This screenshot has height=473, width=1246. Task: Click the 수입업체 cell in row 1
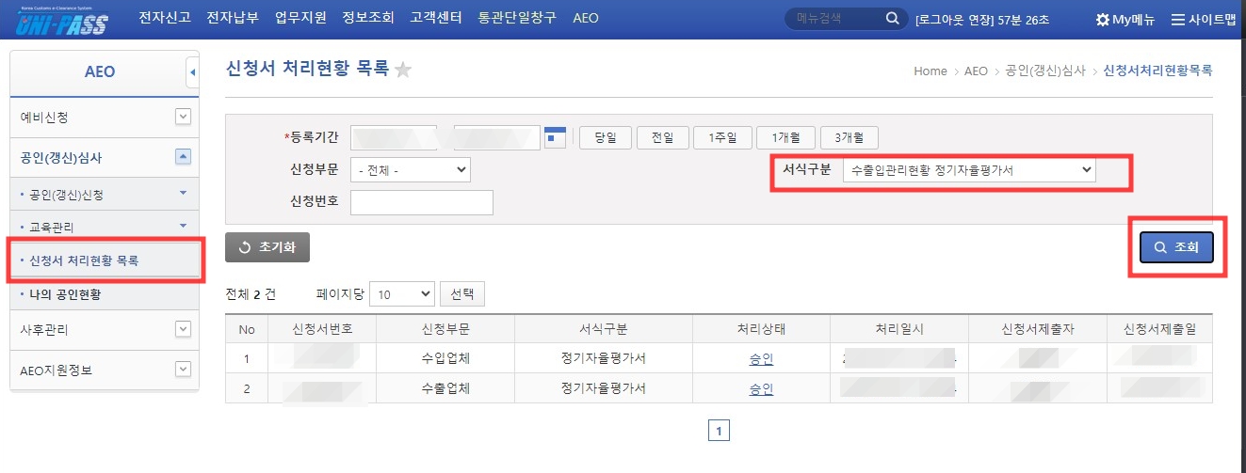[445, 358]
